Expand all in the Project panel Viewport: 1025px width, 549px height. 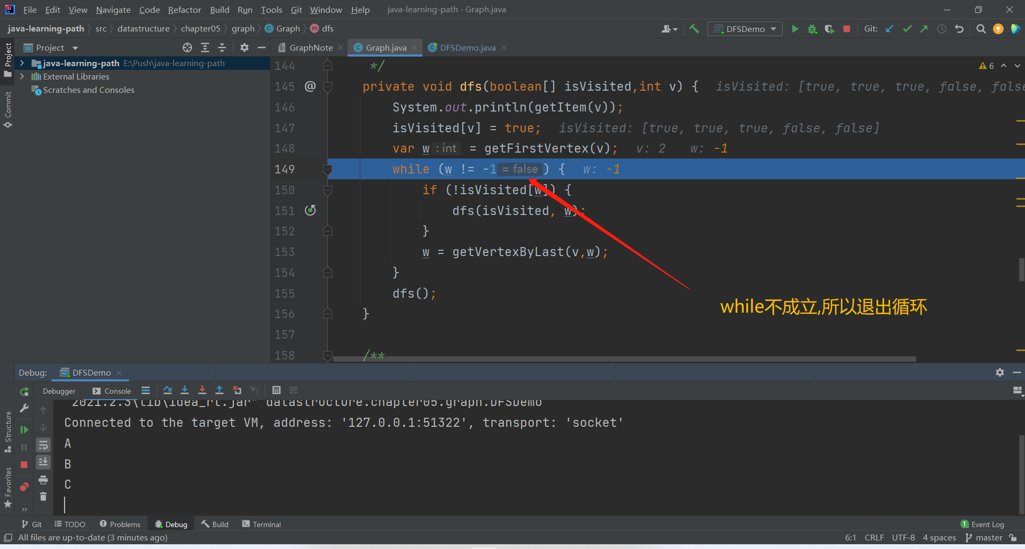(x=204, y=47)
